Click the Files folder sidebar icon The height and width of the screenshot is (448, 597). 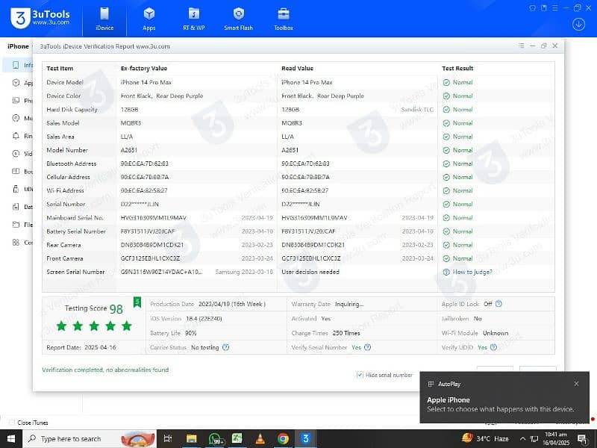[16, 225]
